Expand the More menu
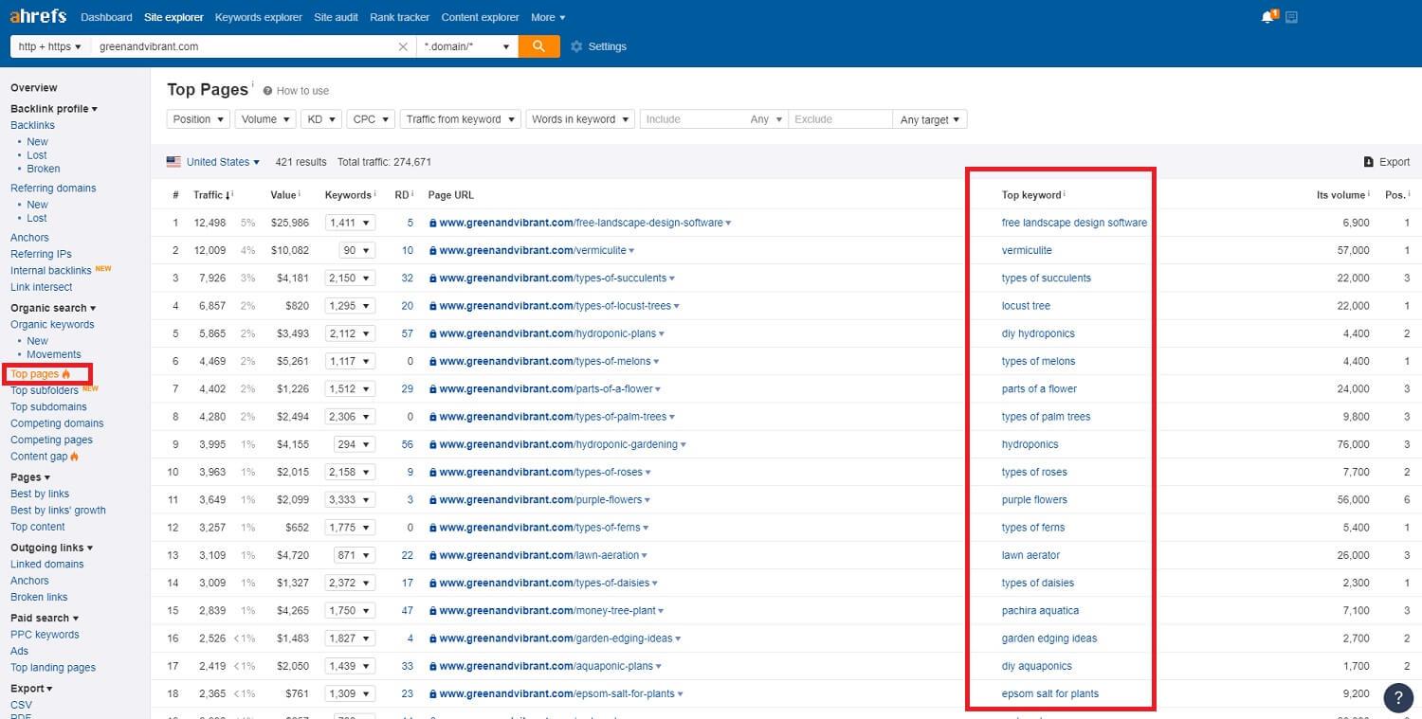Screen dimensions: 1422x719 pos(548,17)
